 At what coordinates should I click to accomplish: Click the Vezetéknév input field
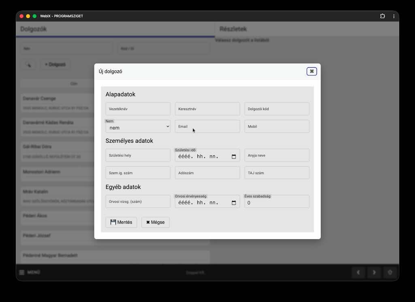(x=138, y=109)
